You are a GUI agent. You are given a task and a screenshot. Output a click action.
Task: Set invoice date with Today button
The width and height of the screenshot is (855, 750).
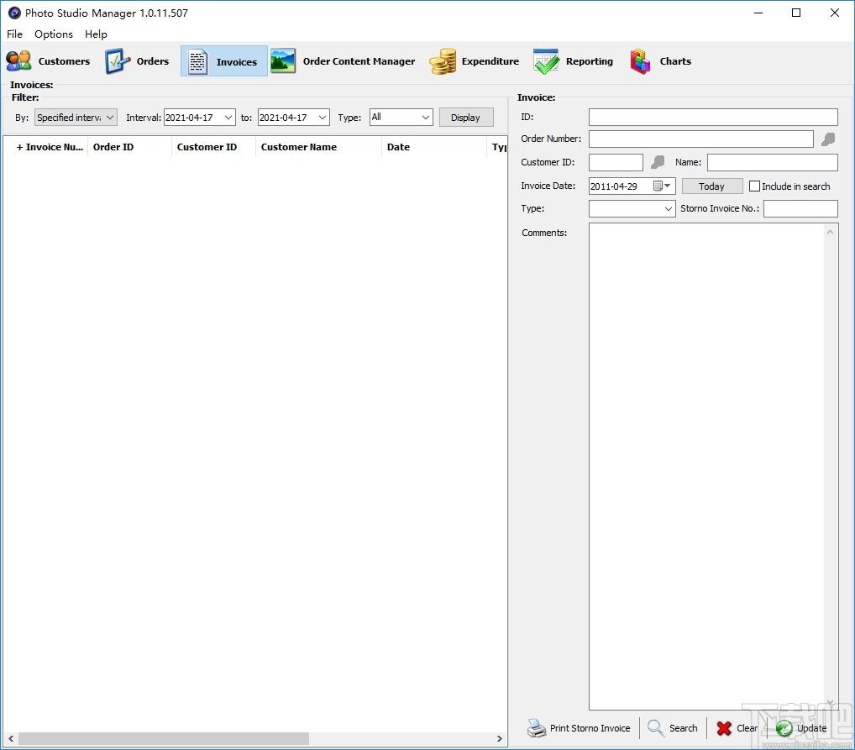tap(711, 186)
